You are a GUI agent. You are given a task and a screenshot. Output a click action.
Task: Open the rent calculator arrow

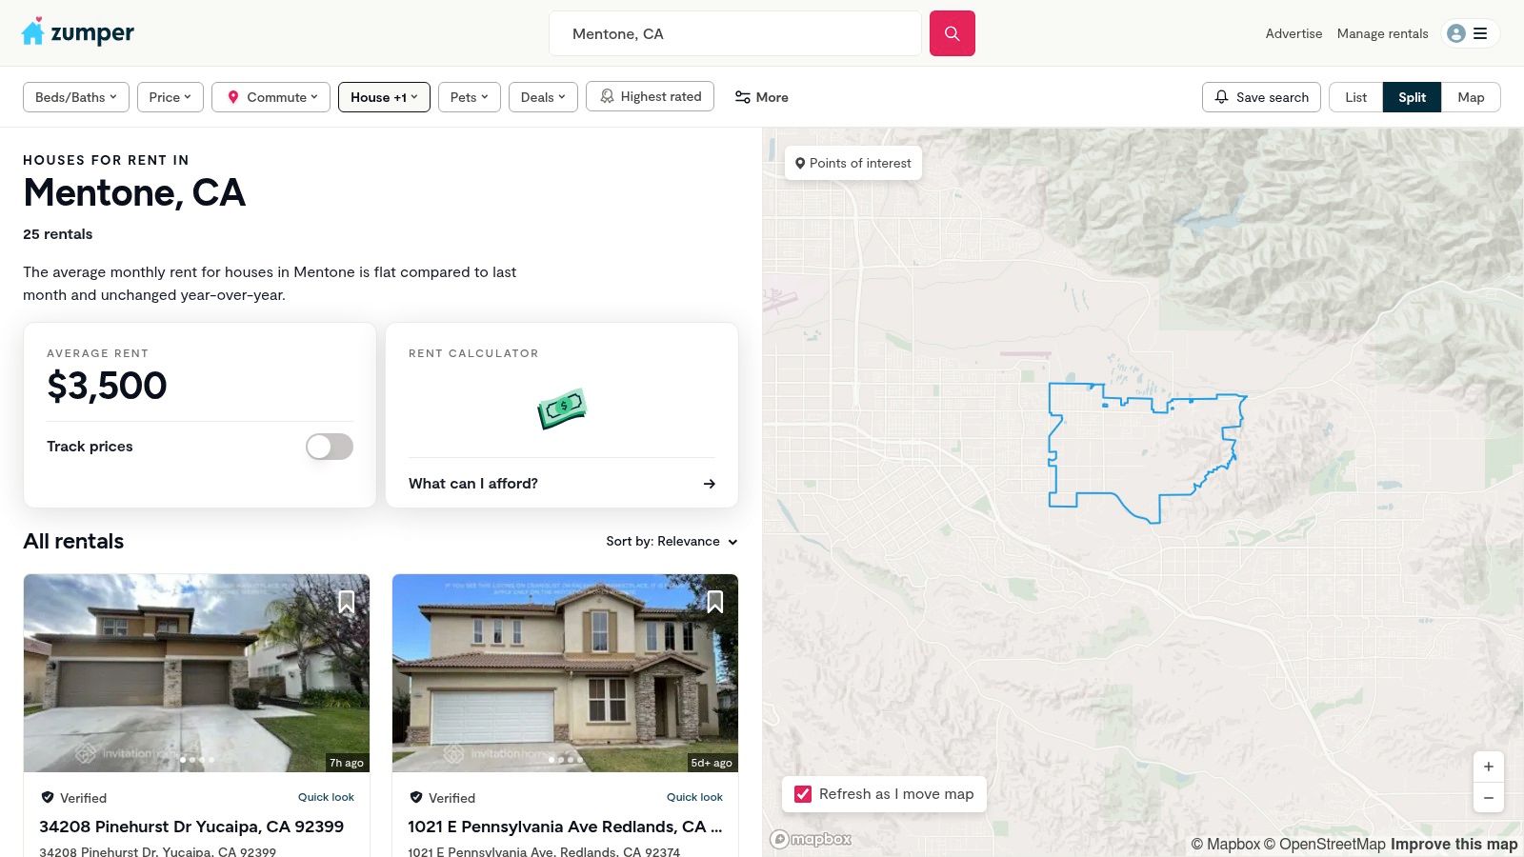(x=709, y=484)
